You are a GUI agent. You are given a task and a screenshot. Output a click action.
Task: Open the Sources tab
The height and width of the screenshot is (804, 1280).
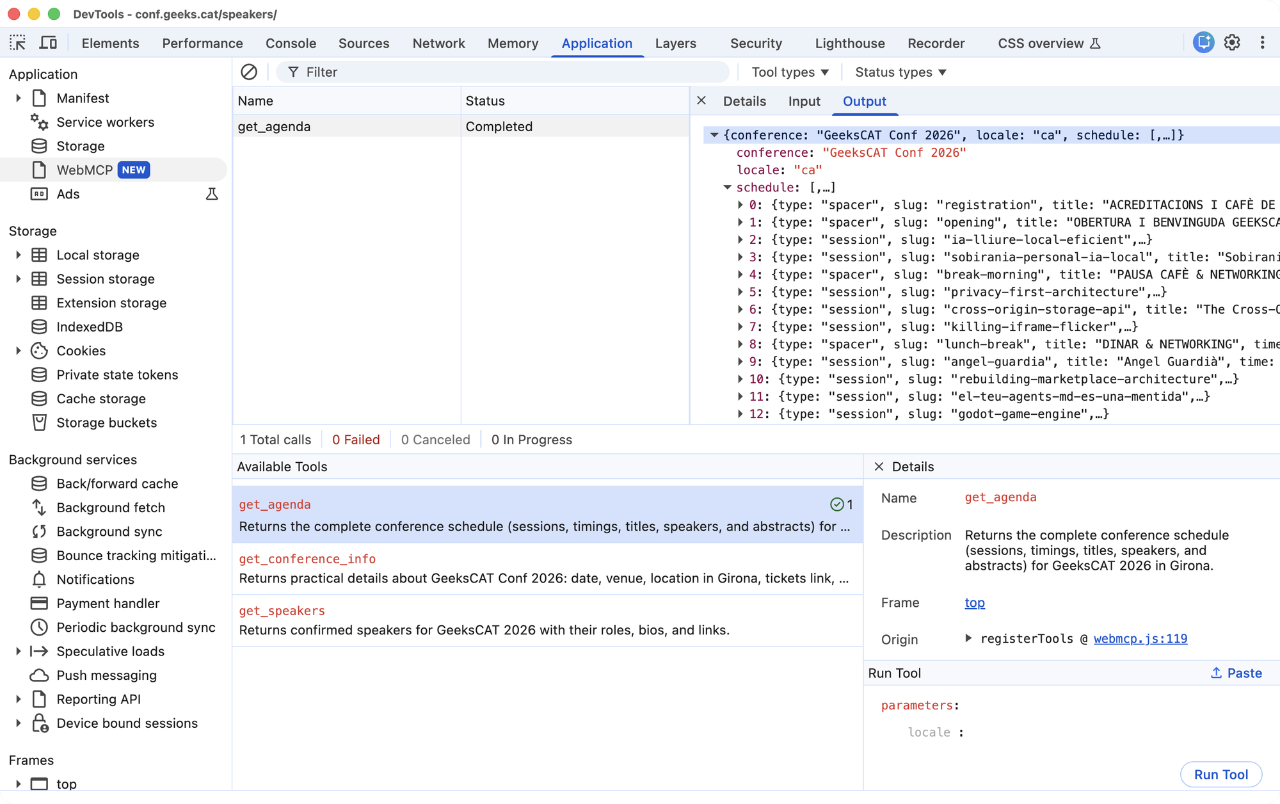tap(364, 43)
